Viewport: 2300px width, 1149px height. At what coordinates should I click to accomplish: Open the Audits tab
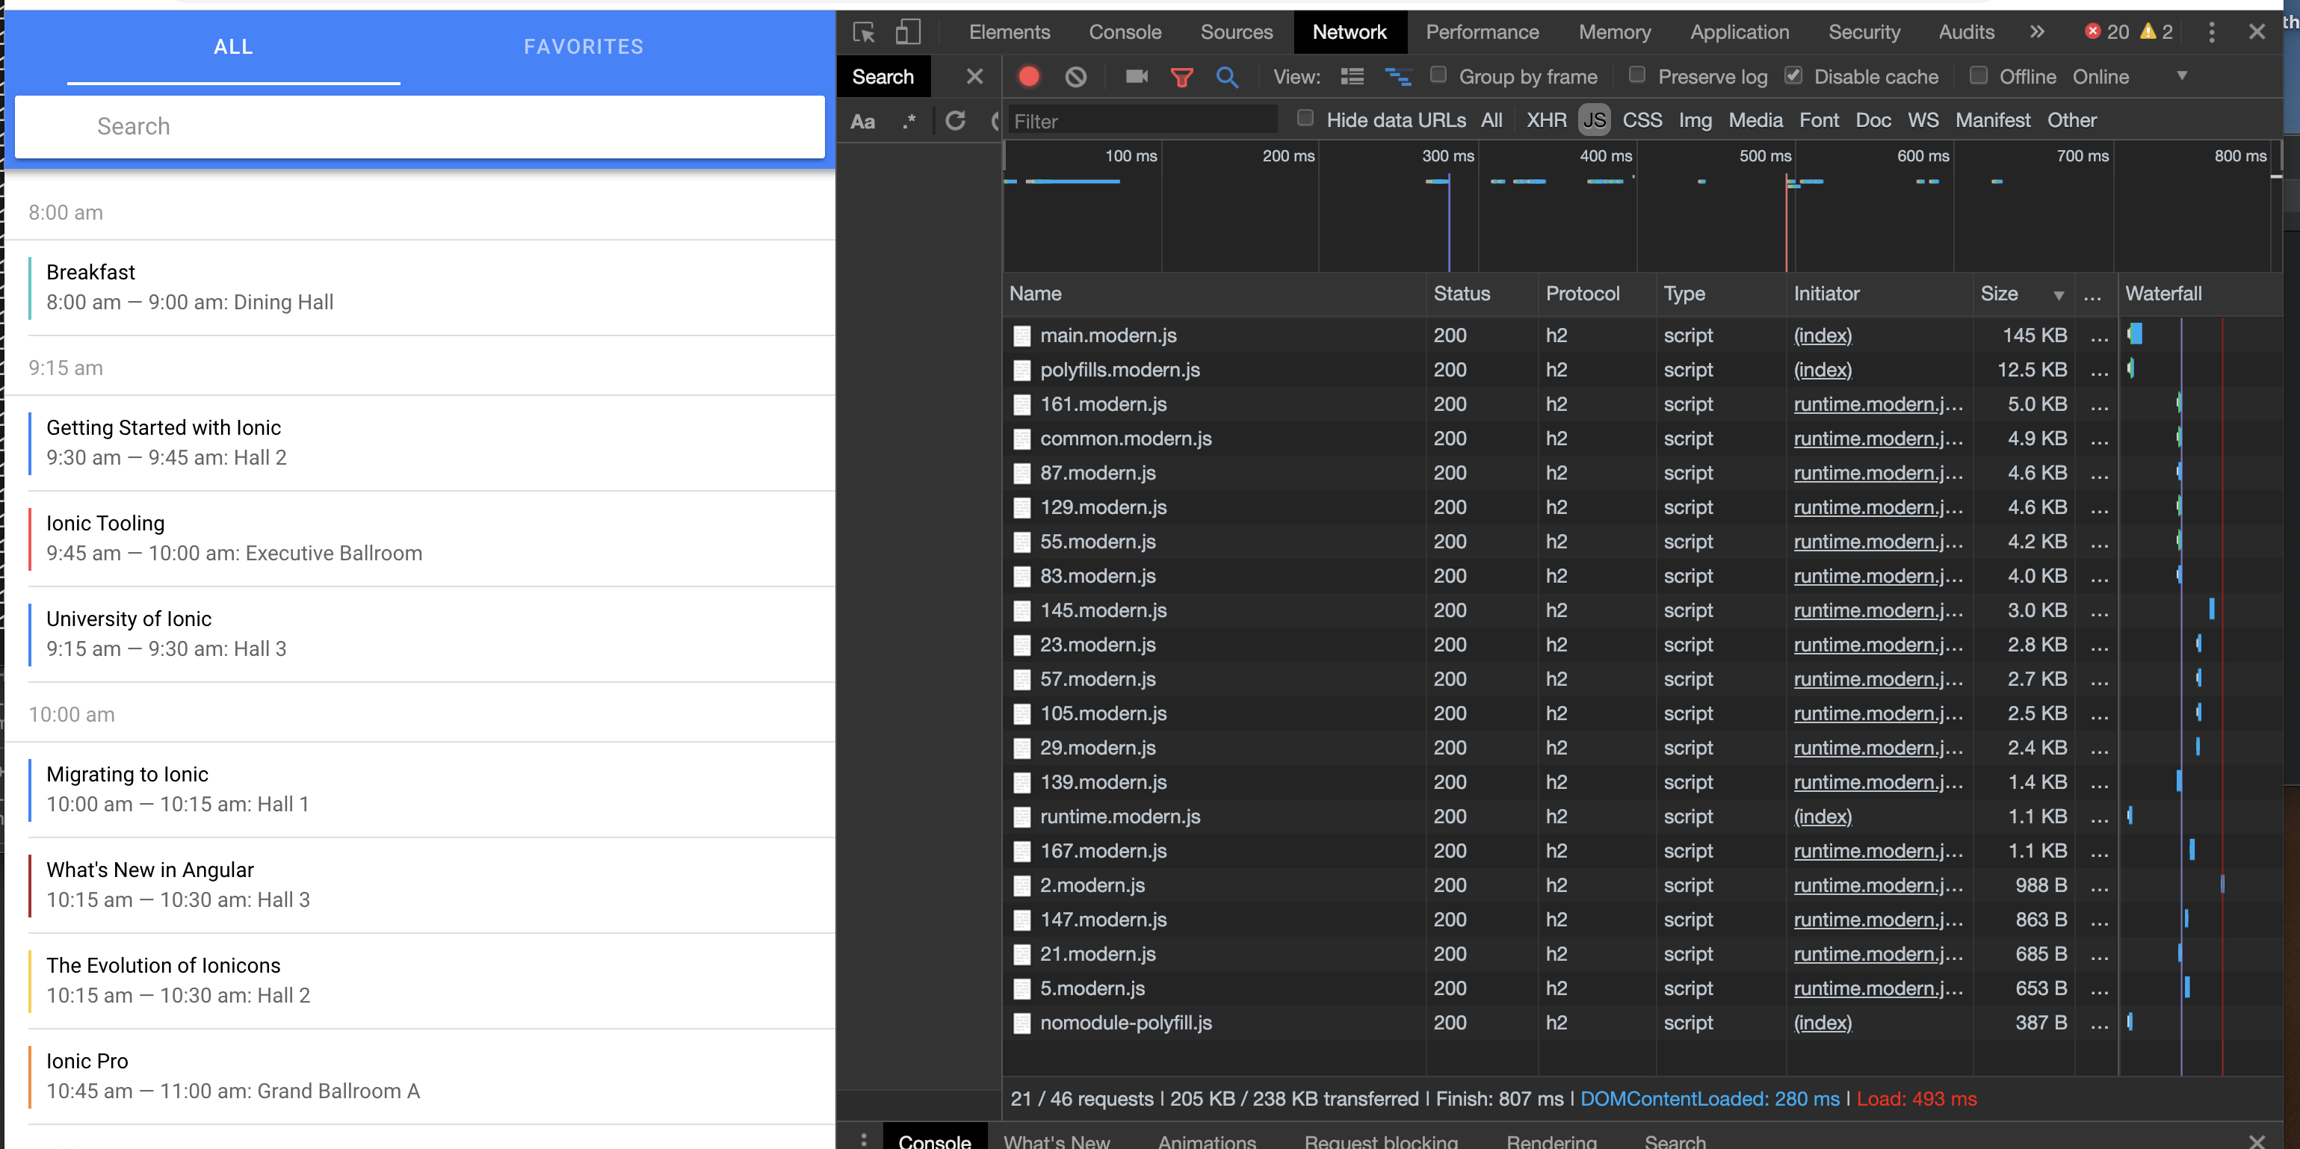[x=1965, y=32]
